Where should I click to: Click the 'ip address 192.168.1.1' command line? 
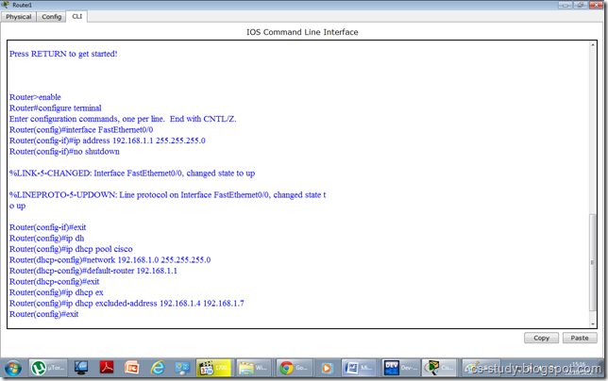click(x=108, y=141)
